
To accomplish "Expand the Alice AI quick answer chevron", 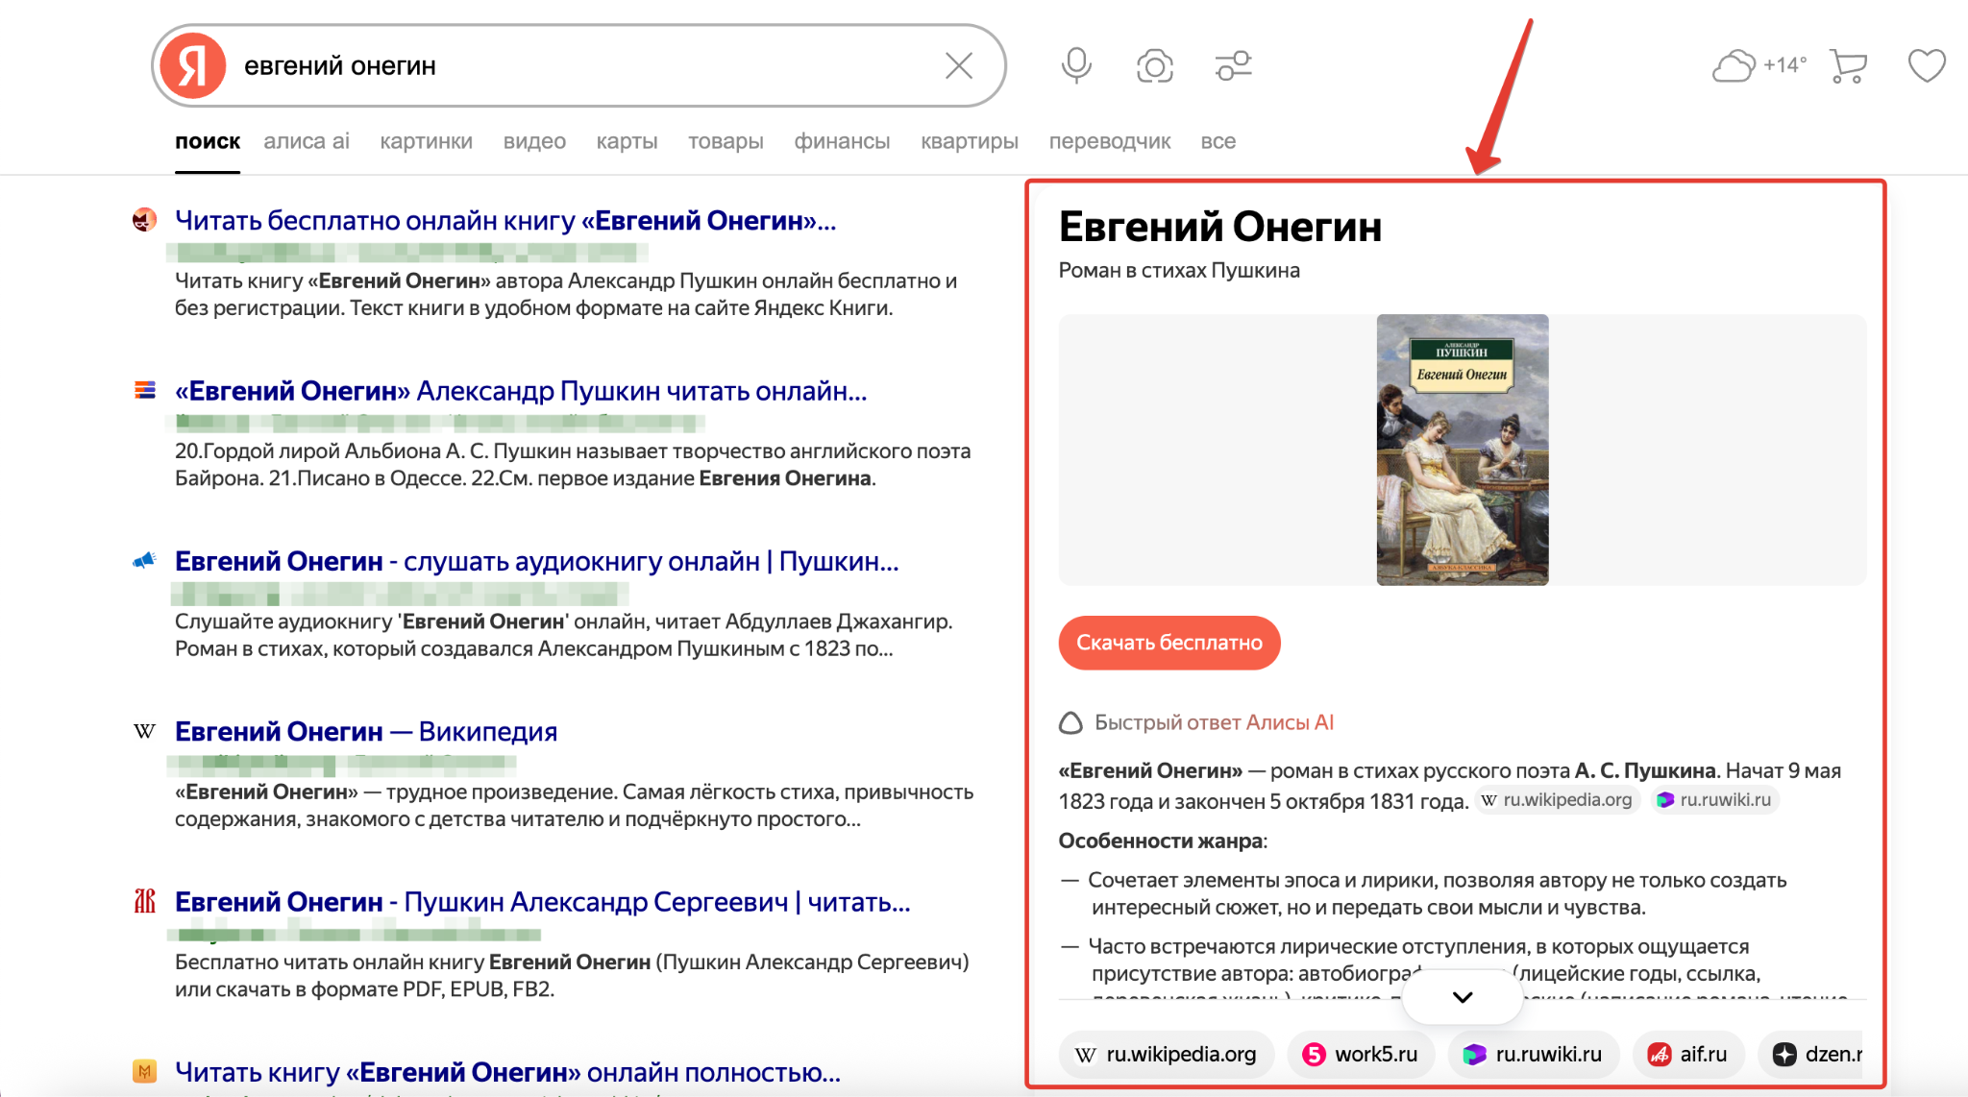I will 1462,997.
